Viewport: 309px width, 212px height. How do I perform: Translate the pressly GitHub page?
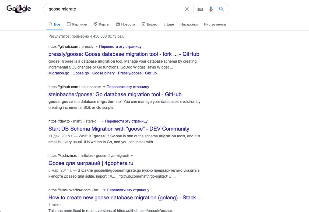click(x=120, y=46)
